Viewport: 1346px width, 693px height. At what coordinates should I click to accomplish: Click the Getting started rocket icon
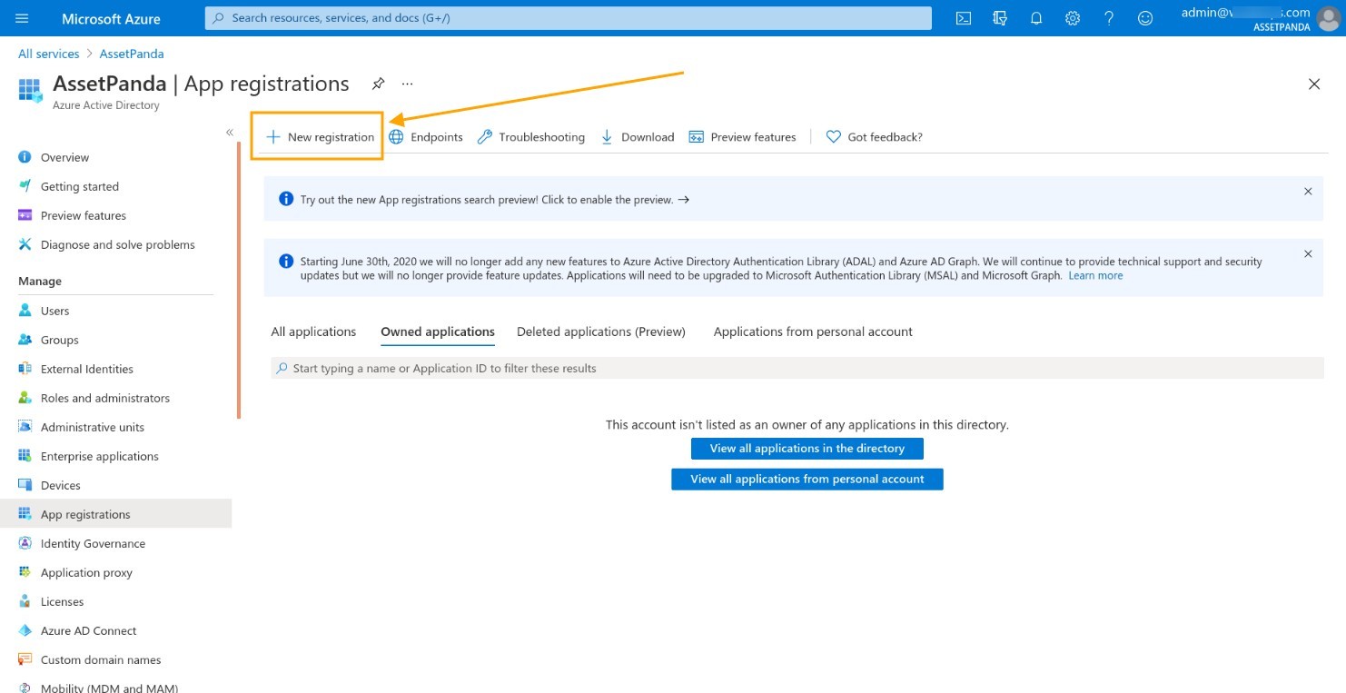click(25, 186)
